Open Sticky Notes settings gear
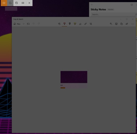This screenshot has height=134, width=137. pyautogui.click(x=132, y=5)
